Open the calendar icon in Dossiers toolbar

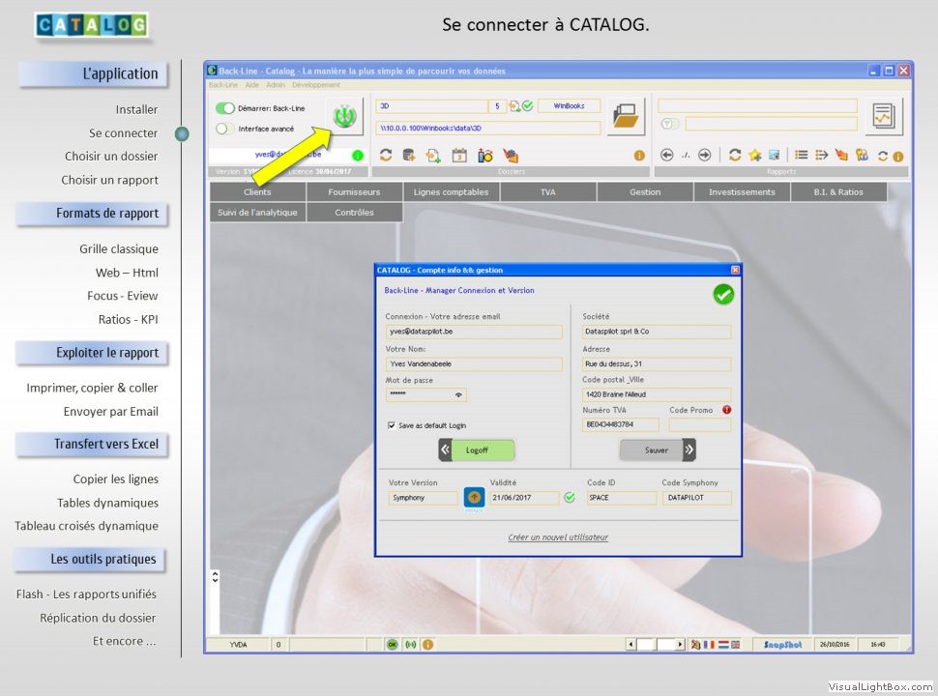tap(458, 156)
